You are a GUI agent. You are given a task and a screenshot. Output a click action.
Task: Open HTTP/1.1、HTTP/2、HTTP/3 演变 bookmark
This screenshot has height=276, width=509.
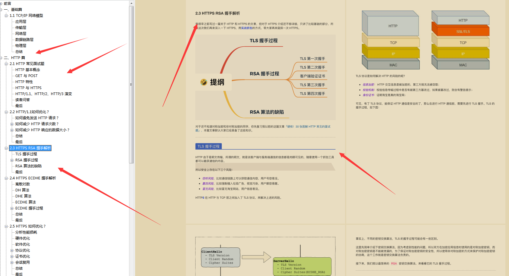(44, 94)
